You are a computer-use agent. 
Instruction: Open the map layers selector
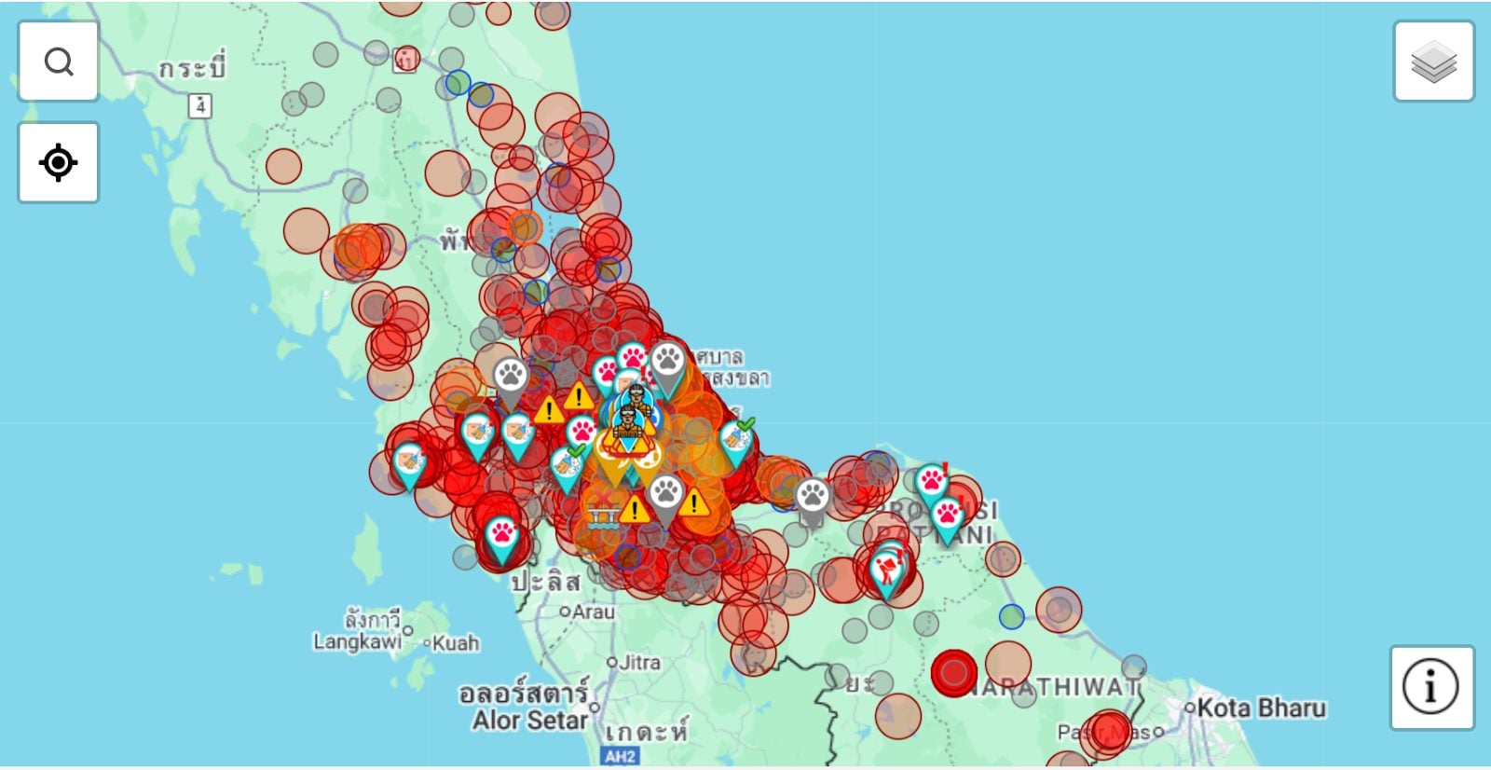pyautogui.click(x=1433, y=62)
